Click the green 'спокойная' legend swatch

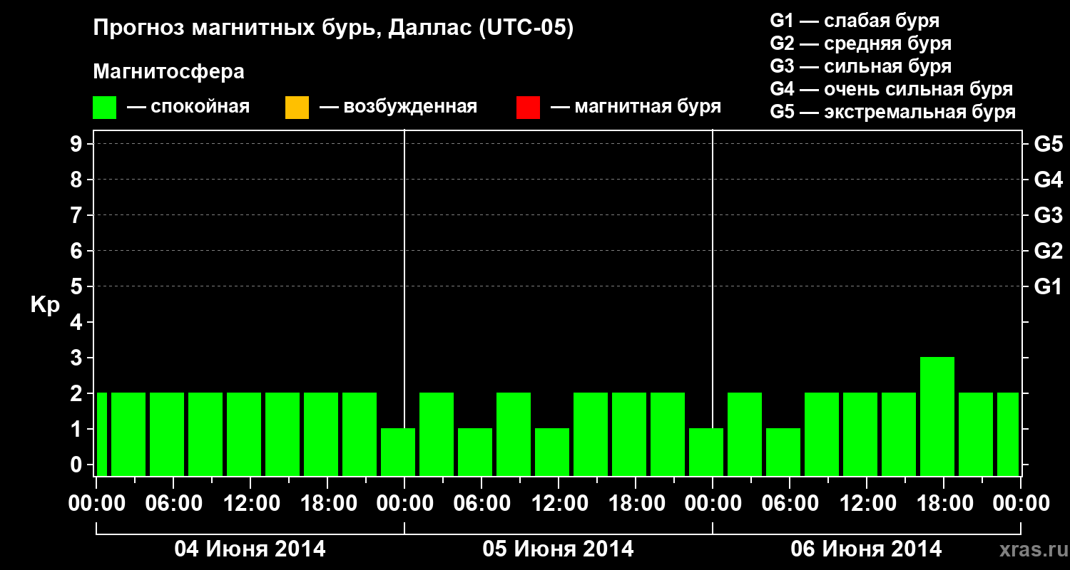tap(105, 108)
